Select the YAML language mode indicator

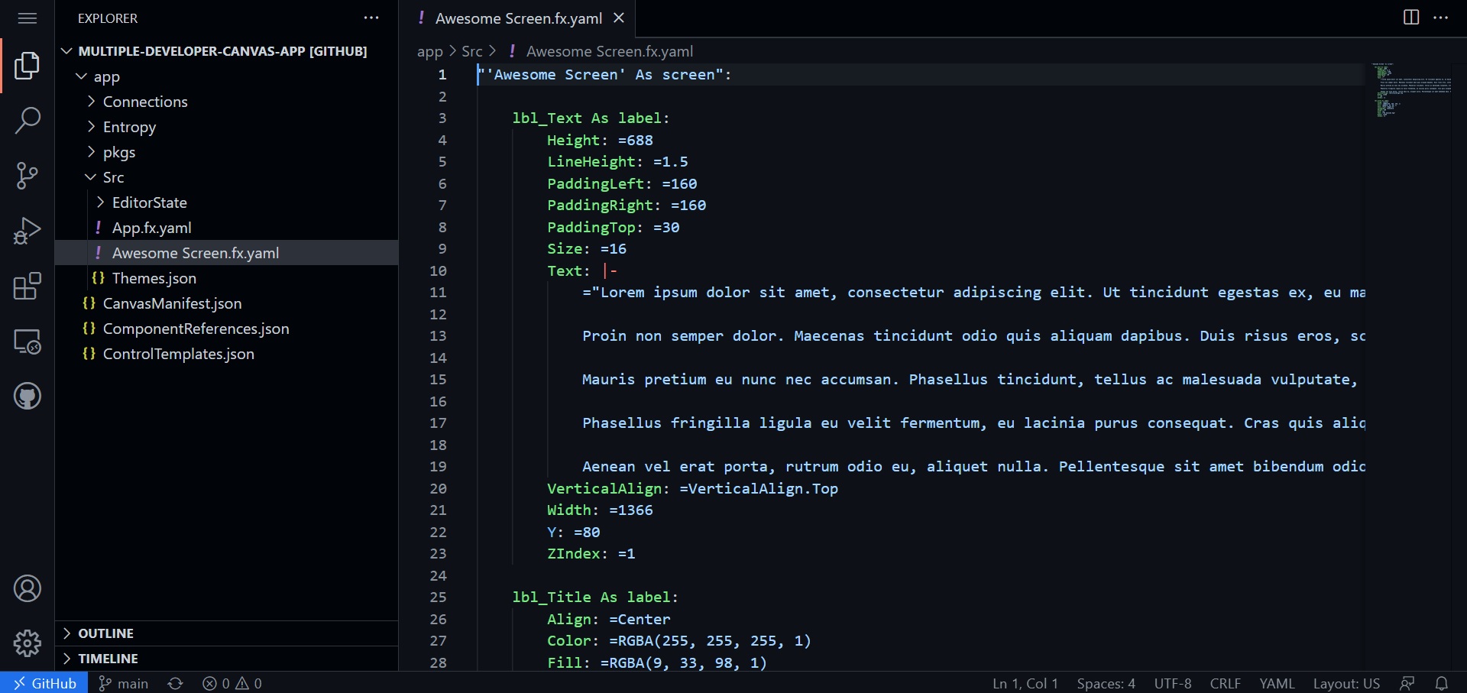click(1276, 683)
